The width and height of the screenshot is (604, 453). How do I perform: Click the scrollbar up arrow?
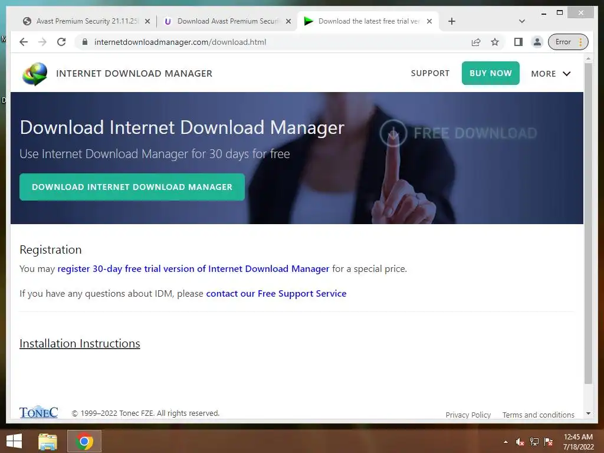pos(588,58)
